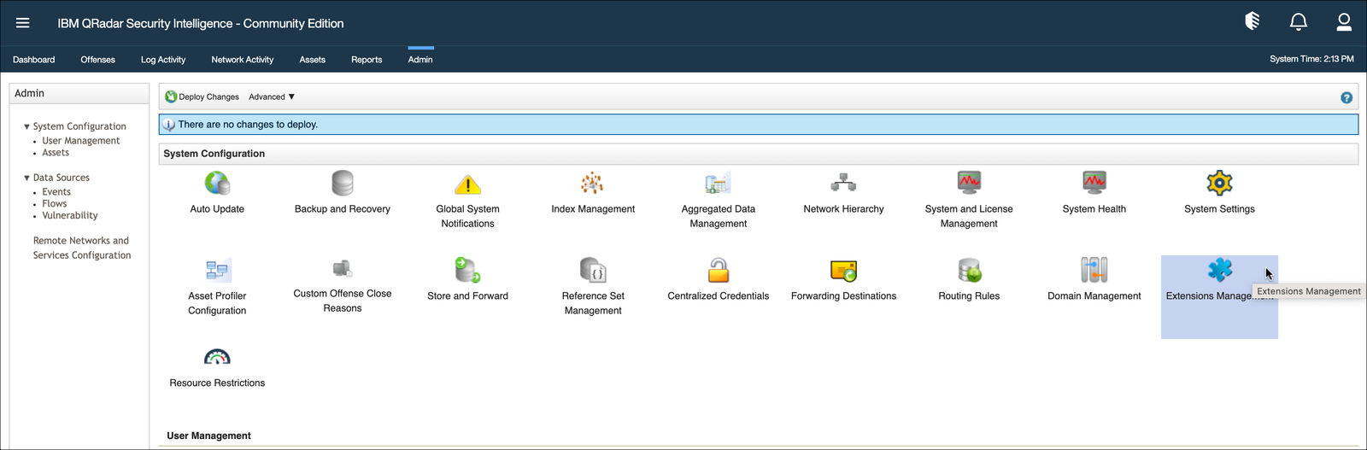The image size is (1367, 450).
Task: Click the Deploy Changes button
Action: pos(202,97)
